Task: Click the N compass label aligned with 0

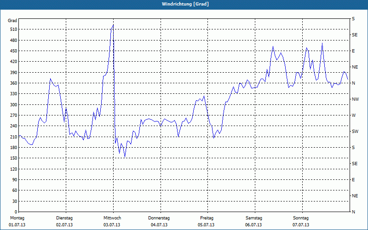Action: tap(354, 212)
